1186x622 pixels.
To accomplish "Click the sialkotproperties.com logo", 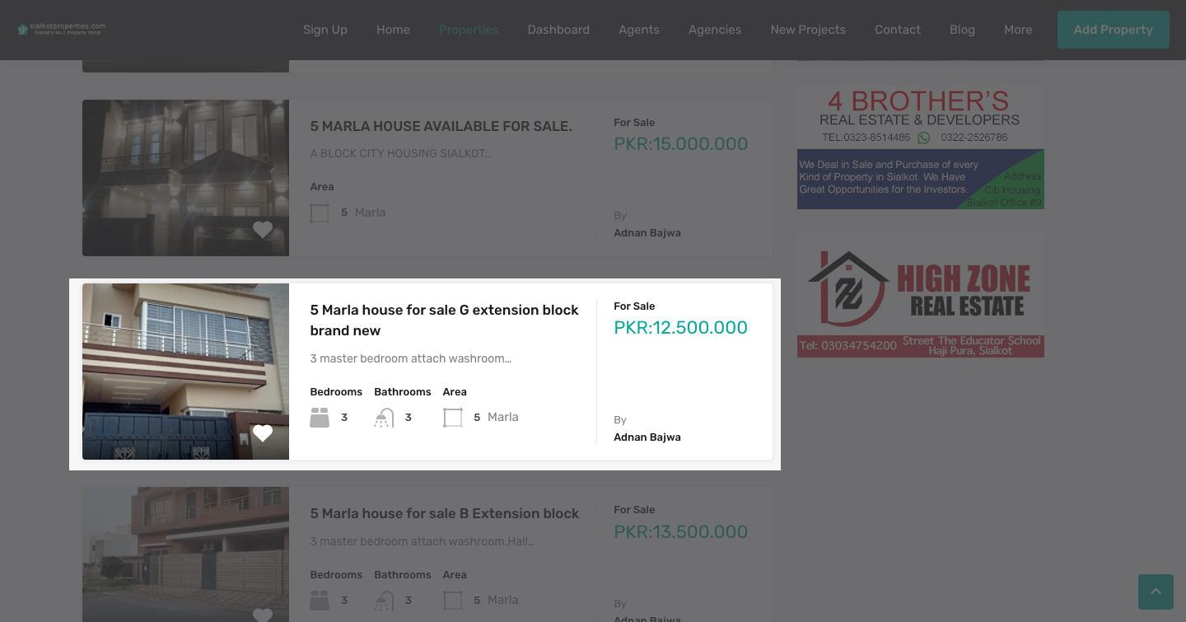I will 62,29.
